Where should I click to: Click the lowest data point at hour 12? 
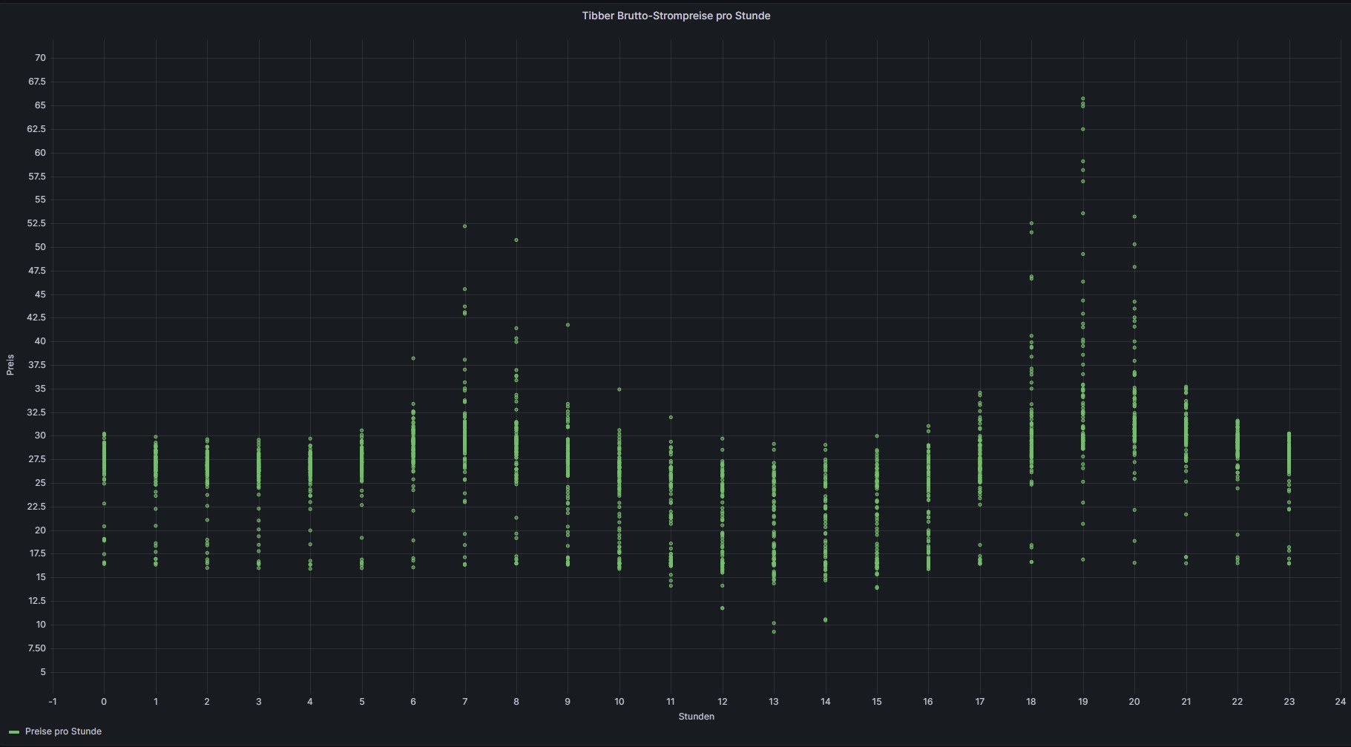[x=723, y=608]
